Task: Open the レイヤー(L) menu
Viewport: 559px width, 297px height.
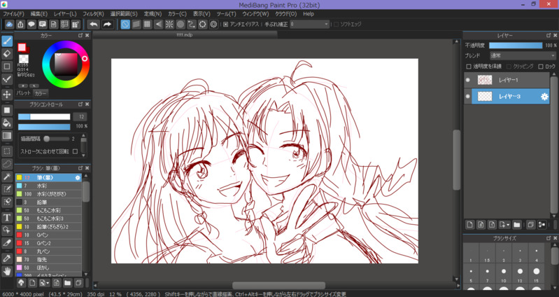Action: [x=65, y=14]
